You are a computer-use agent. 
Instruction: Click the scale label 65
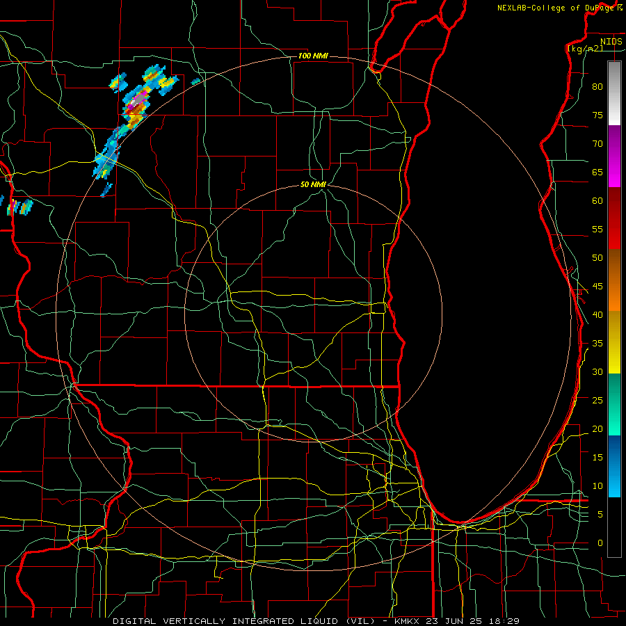(597, 172)
